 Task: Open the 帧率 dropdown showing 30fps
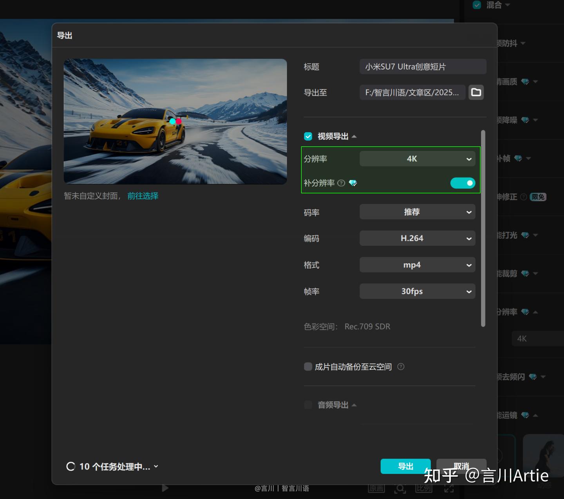pyautogui.click(x=418, y=291)
